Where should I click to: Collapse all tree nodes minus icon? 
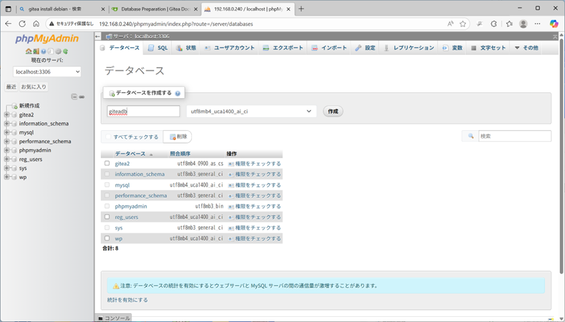(74, 96)
